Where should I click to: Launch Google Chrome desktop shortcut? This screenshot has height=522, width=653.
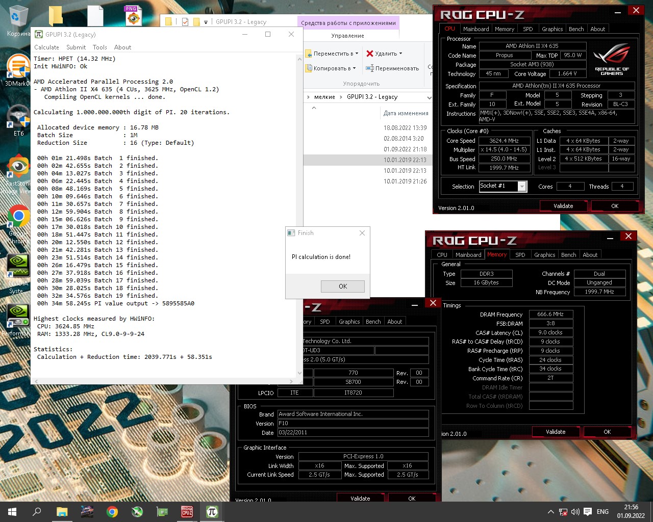tap(18, 223)
